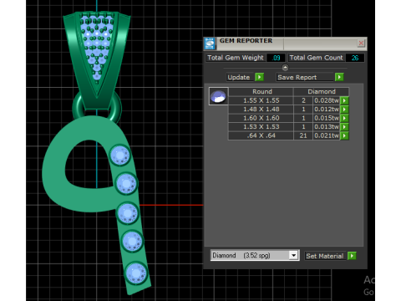401x301 pixels.
Task: Select the 1.48 X 1.48 size cell
Action: [261, 110]
